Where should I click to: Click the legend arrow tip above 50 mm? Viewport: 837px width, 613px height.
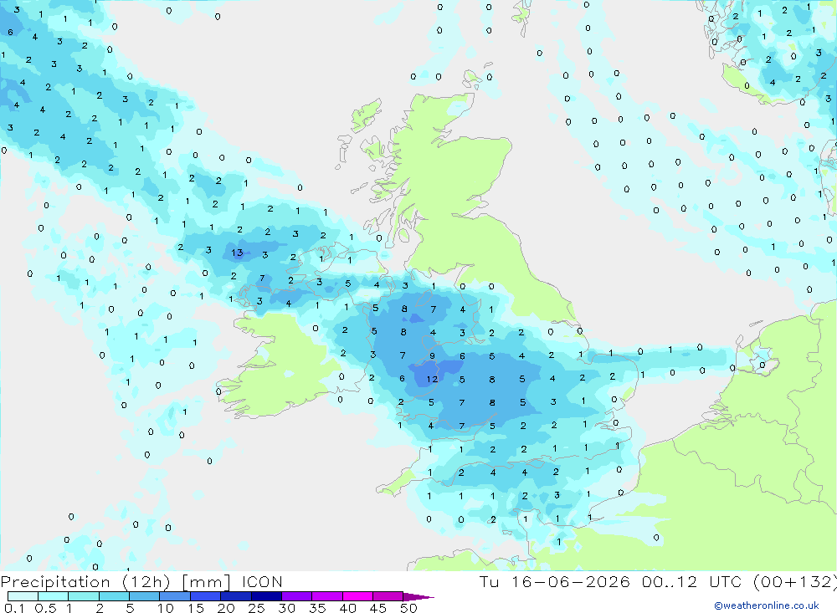click(x=418, y=596)
